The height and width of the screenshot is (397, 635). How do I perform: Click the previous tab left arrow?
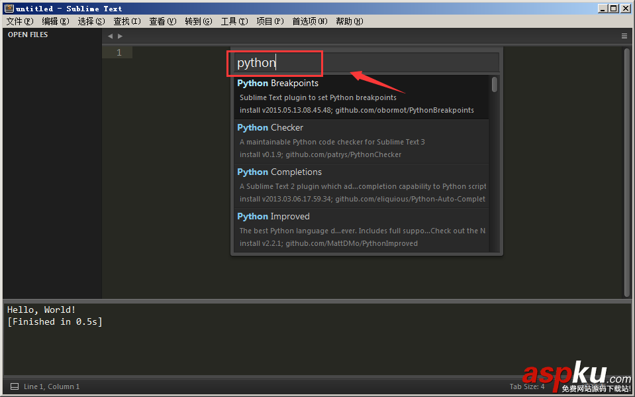110,36
